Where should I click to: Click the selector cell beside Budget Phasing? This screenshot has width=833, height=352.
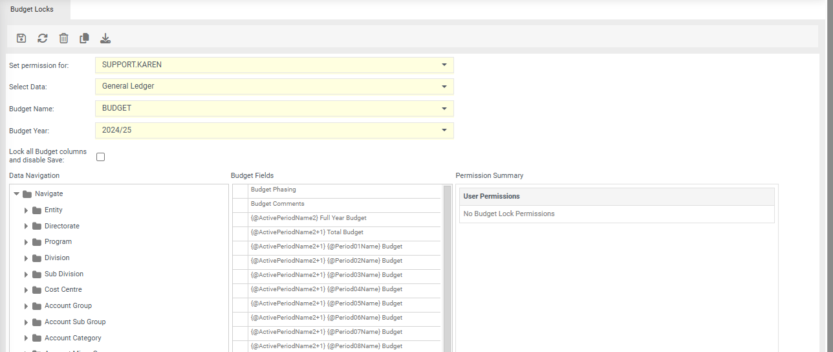240,191
